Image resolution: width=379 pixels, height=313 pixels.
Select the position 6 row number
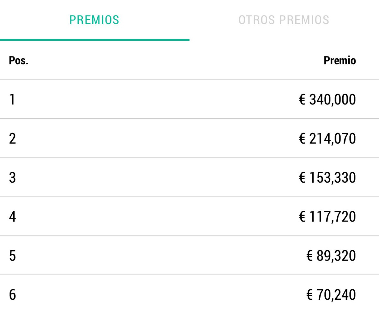[x=12, y=295]
